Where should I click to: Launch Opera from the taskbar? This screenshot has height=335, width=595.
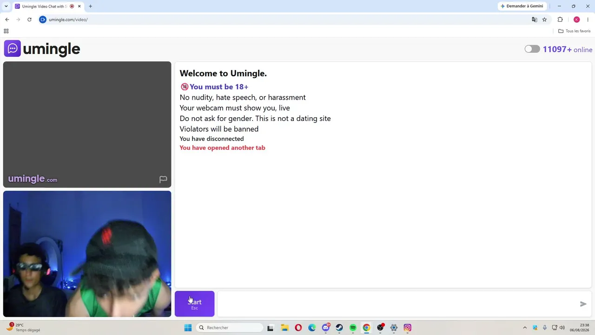click(298, 328)
